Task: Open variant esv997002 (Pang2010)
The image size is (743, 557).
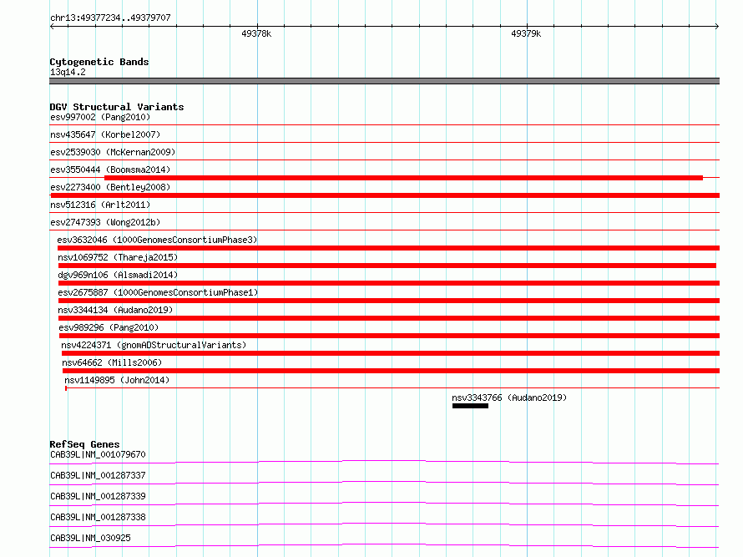Action: click(x=100, y=117)
